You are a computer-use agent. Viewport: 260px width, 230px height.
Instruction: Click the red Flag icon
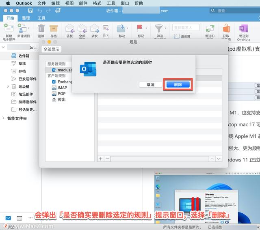pos(139,28)
